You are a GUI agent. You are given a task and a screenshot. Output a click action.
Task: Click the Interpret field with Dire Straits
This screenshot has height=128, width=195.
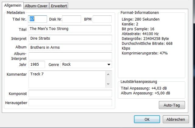(70, 38)
